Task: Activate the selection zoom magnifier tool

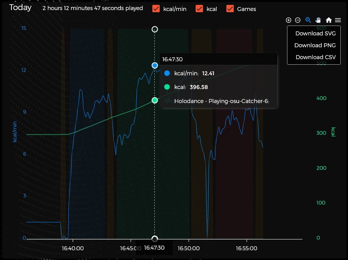Action: tap(308, 20)
